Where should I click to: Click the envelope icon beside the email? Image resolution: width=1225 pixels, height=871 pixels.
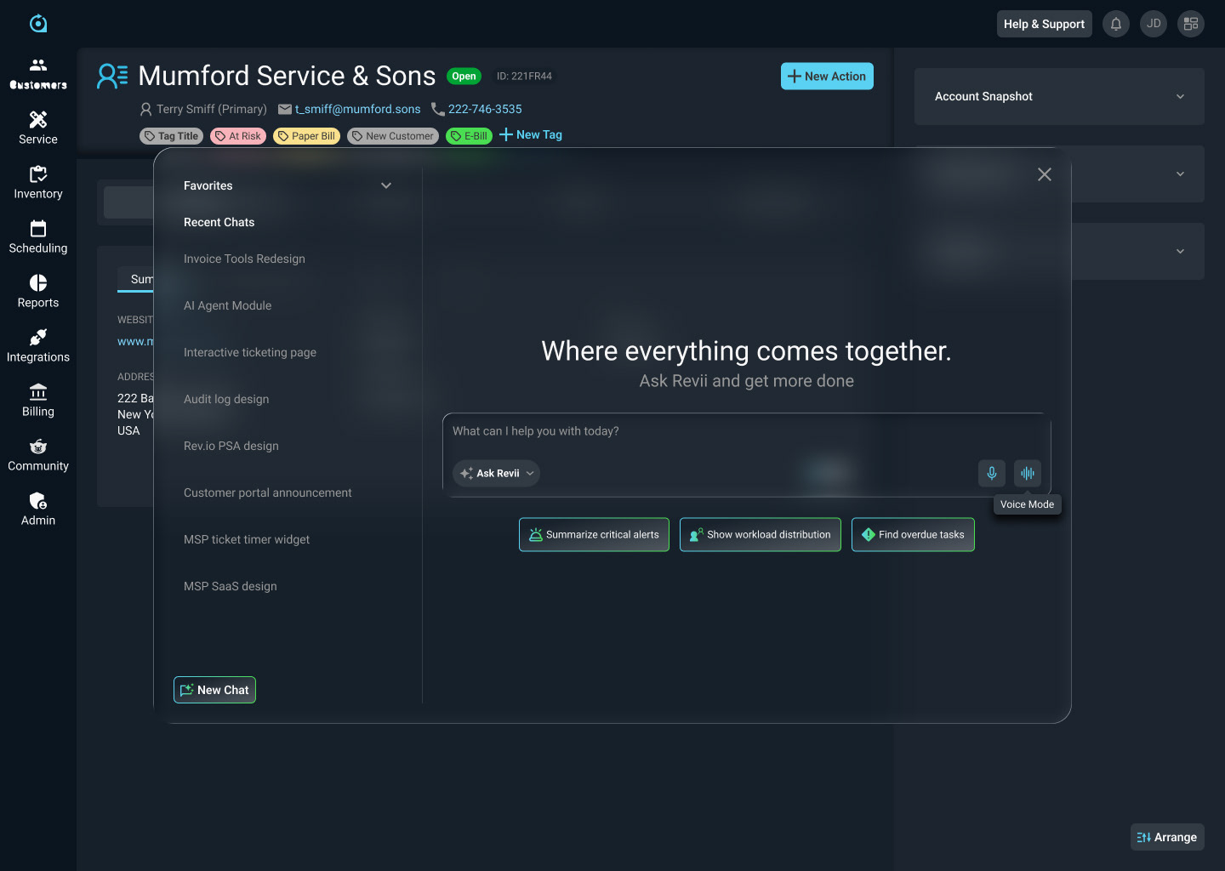point(285,109)
